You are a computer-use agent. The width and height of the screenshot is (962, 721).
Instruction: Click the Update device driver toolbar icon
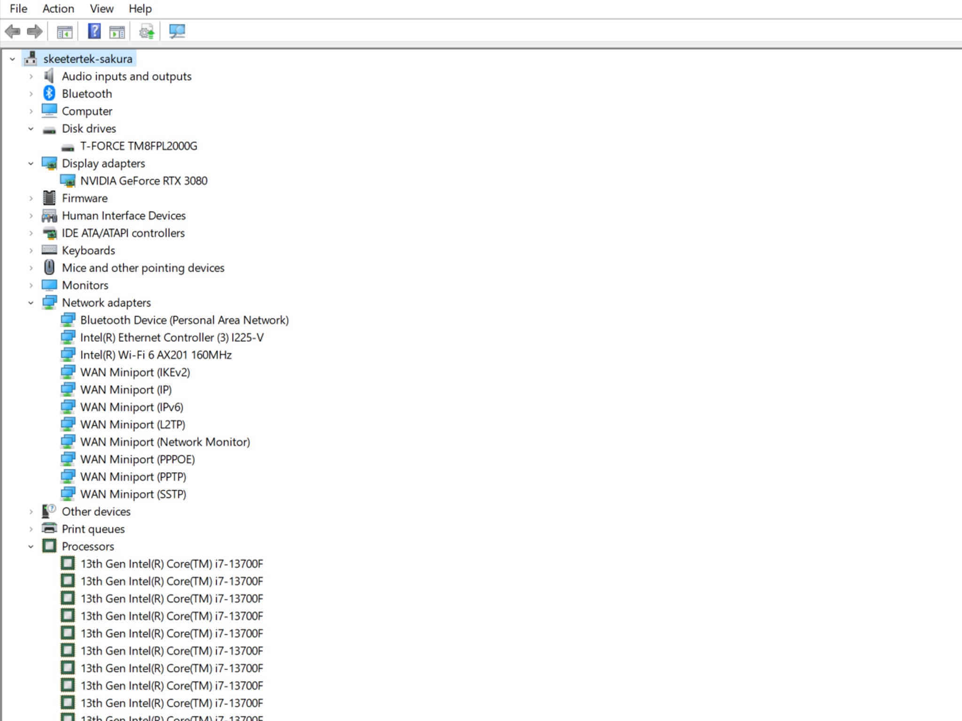point(147,31)
